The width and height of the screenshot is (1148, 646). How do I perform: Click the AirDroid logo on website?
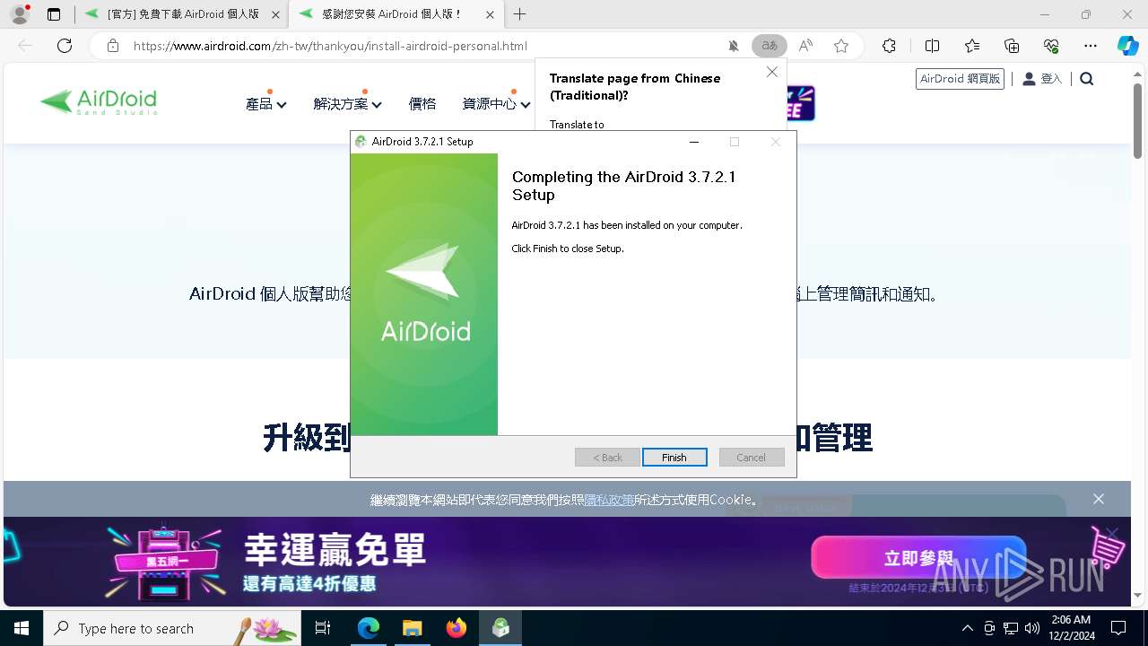tap(99, 101)
